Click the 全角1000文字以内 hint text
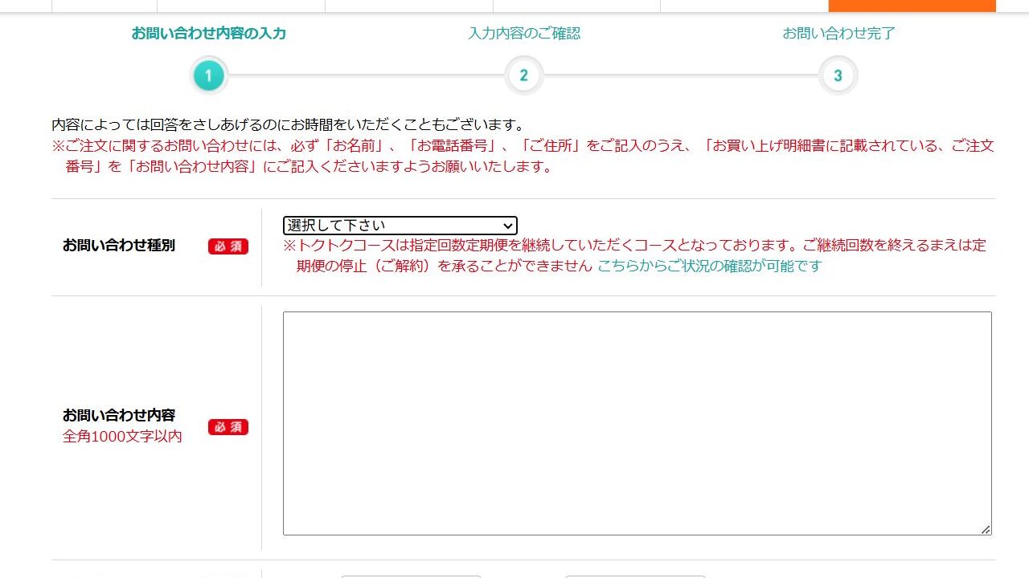The width and height of the screenshot is (1029, 578). click(x=122, y=437)
